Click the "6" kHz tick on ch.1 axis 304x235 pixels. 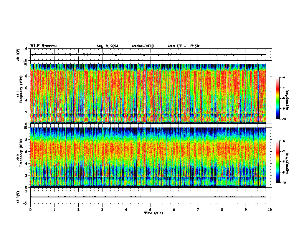coord(27,88)
